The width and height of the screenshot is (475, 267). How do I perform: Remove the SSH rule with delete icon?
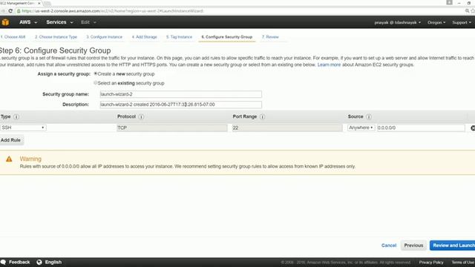[x=473, y=128]
